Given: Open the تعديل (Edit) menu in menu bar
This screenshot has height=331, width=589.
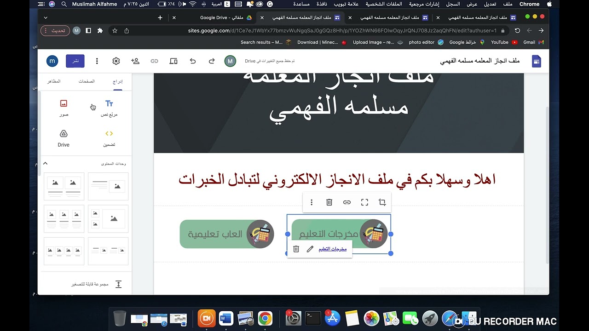Looking at the screenshot, I should coord(490,4).
